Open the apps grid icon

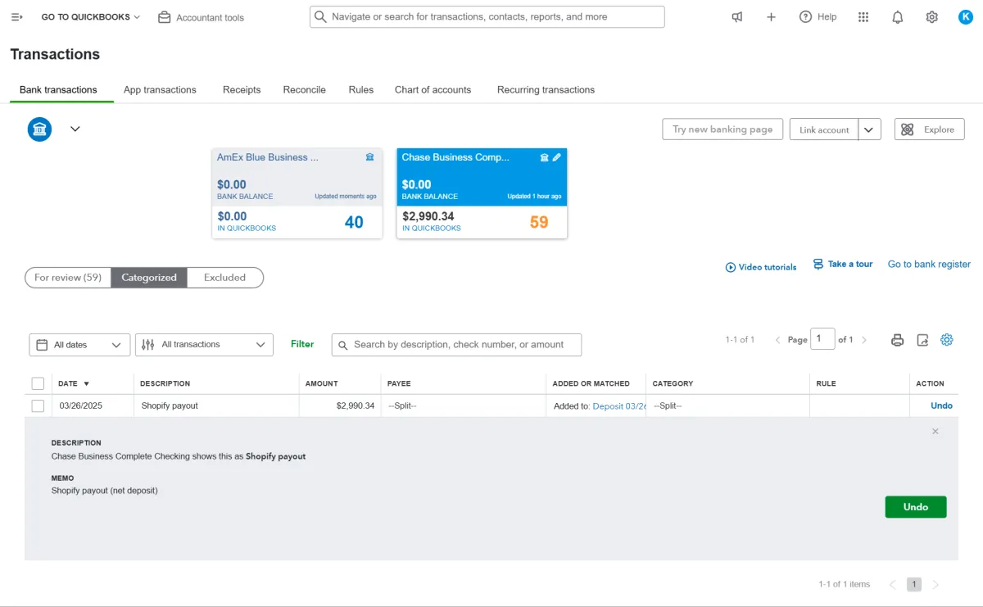tap(863, 17)
